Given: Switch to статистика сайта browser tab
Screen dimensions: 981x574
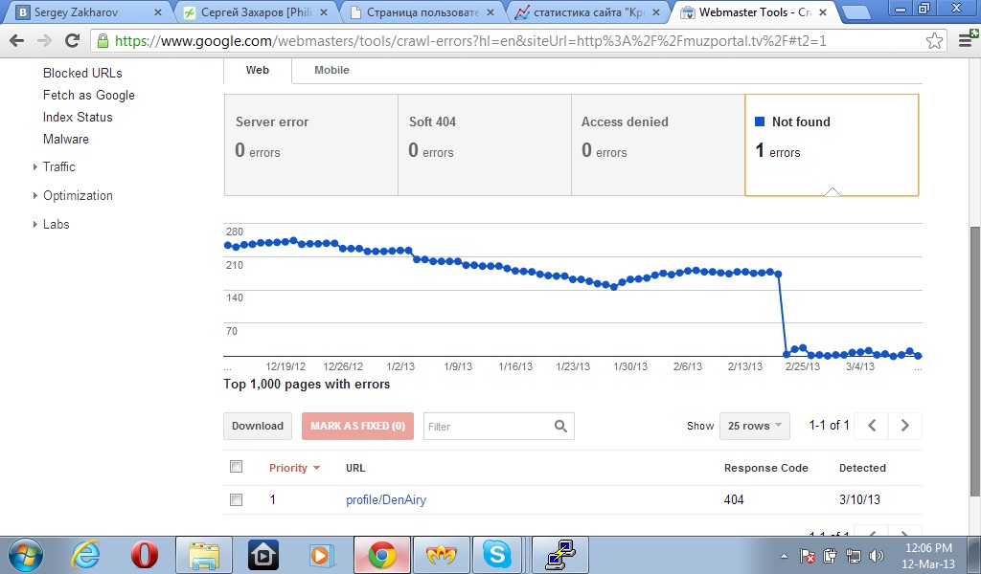Looking at the screenshot, I should click(588, 11).
